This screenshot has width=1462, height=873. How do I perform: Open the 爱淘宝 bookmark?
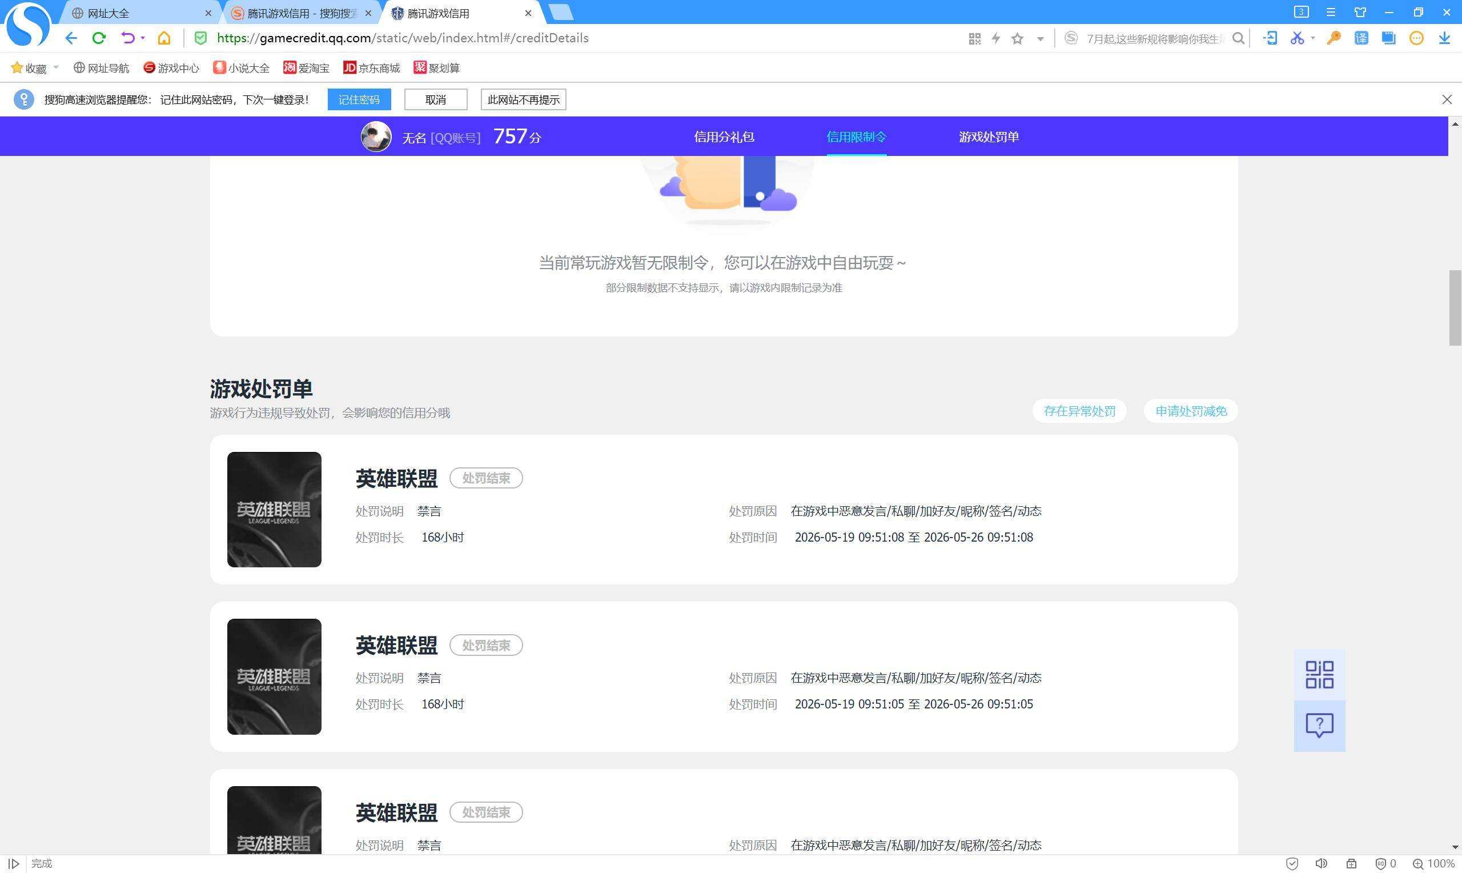point(306,68)
